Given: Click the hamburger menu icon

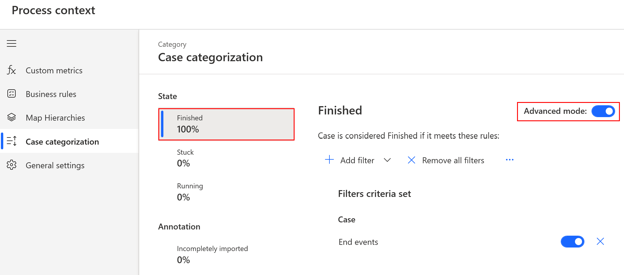Looking at the screenshot, I should coord(12,43).
